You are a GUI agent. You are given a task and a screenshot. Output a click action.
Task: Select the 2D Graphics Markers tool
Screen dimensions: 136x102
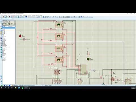[x=1, y=58]
